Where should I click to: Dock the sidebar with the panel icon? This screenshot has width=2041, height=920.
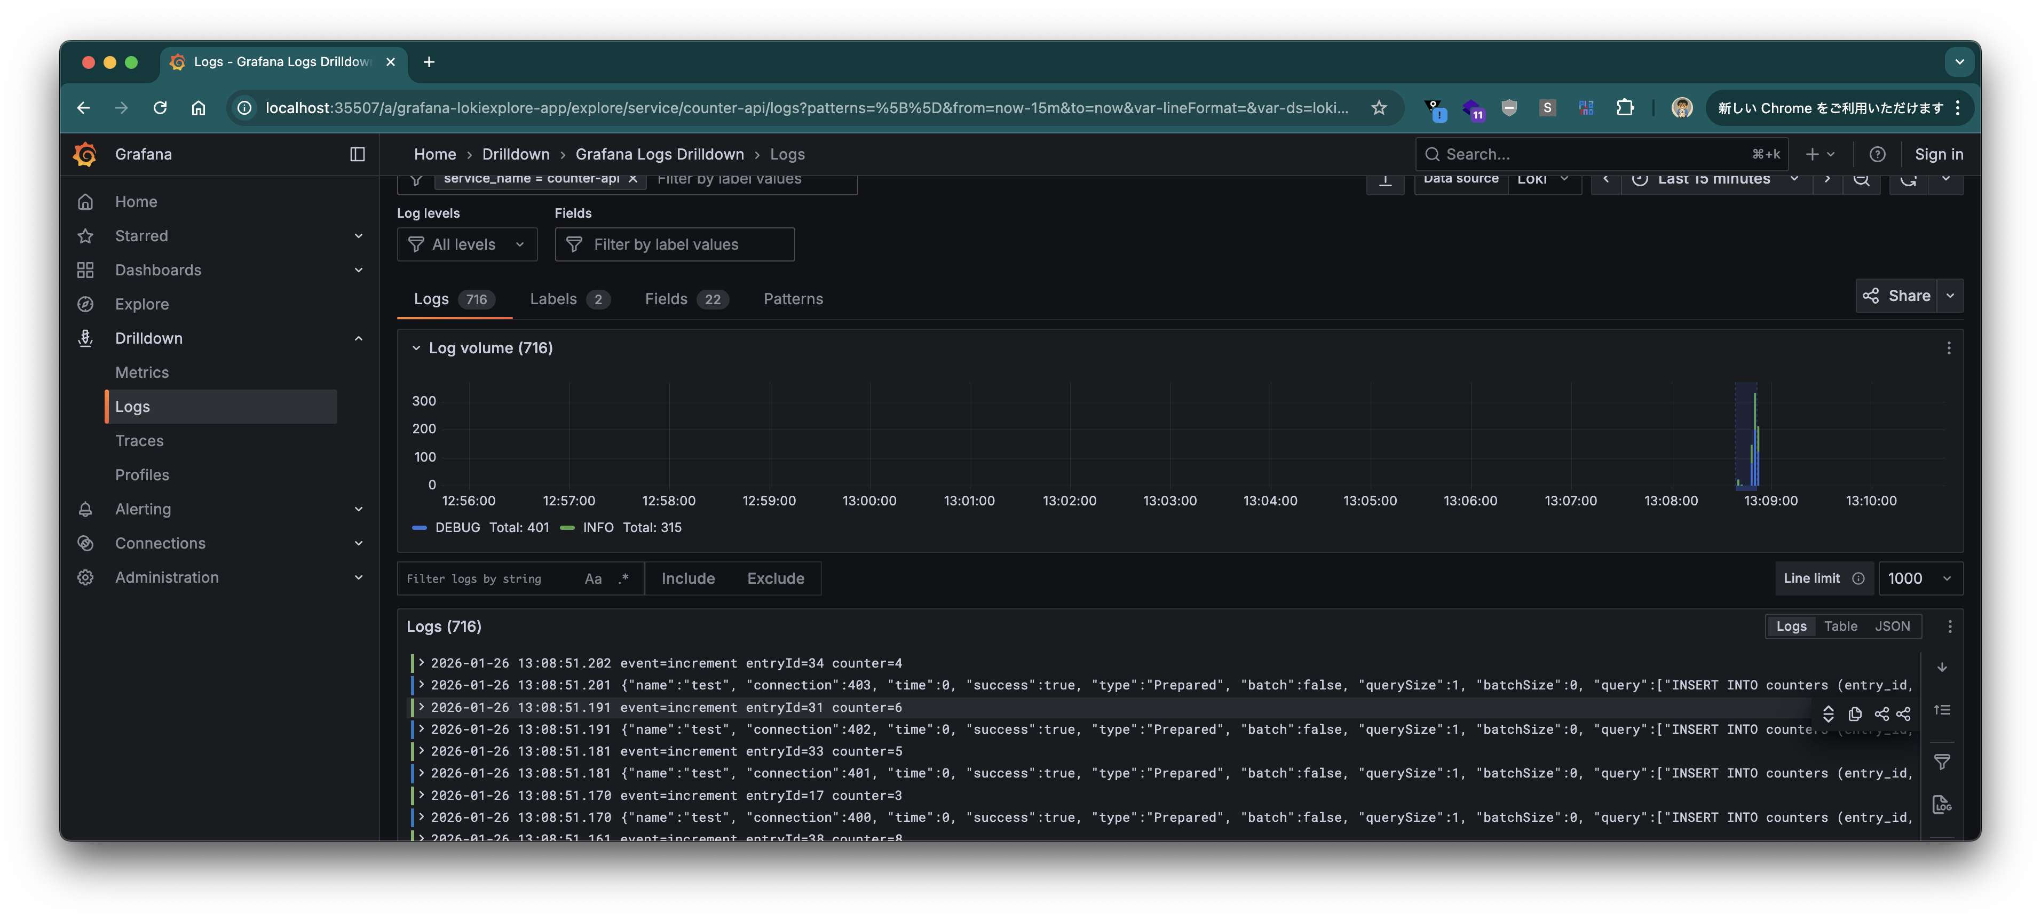[357, 154]
